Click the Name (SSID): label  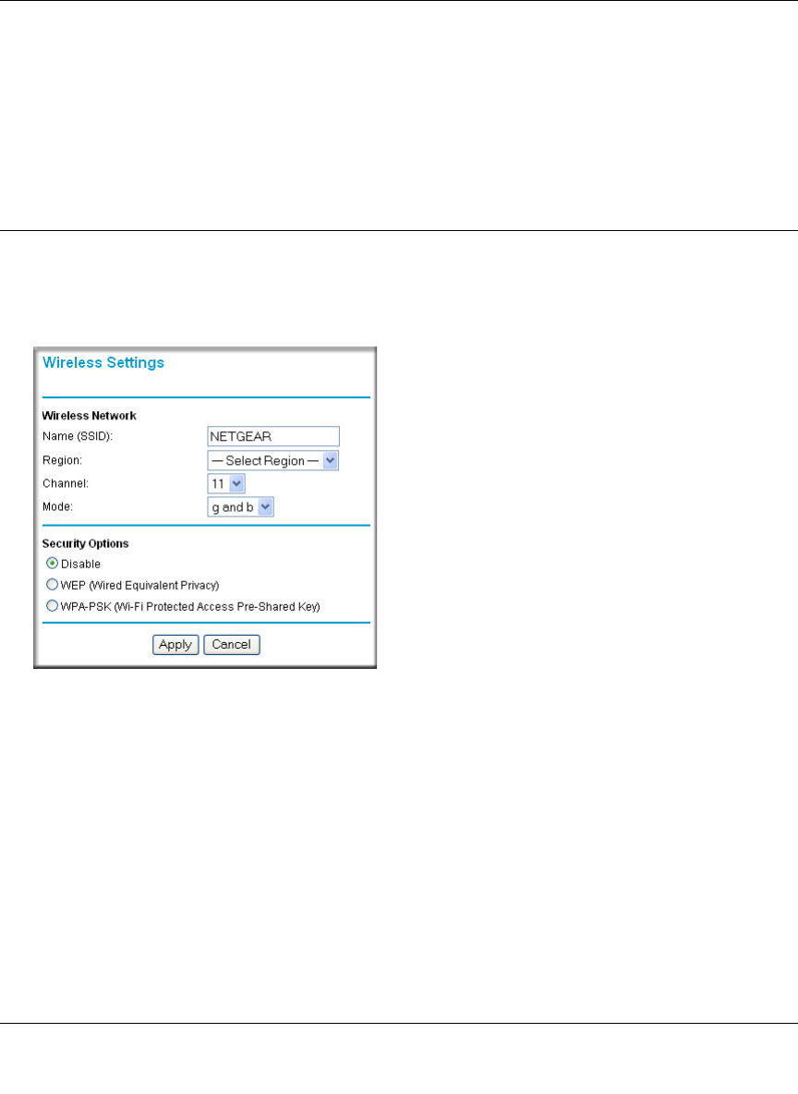click(x=78, y=436)
